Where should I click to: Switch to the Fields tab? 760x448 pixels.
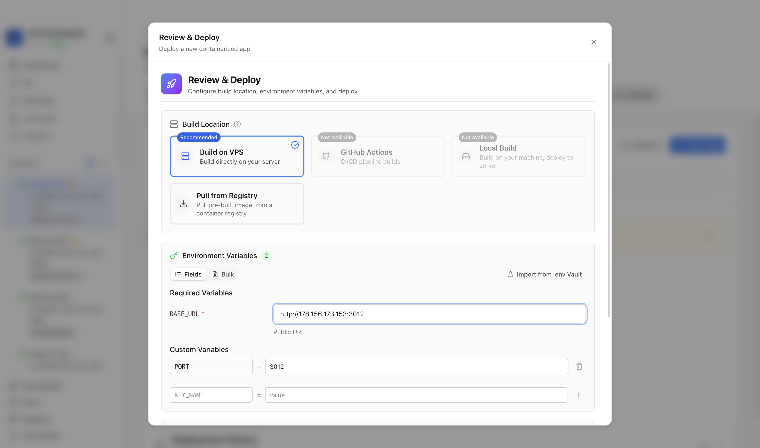tap(188, 274)
